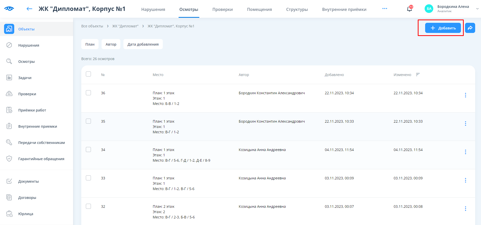Check the box for inspection 36
481x225 pixels.
[88, 93]
